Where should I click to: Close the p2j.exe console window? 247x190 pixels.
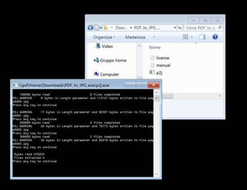(153, 85)
